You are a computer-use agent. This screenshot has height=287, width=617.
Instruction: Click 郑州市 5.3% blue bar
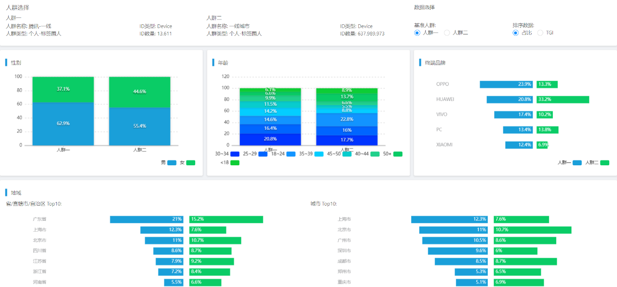click(x=471, y=272)
